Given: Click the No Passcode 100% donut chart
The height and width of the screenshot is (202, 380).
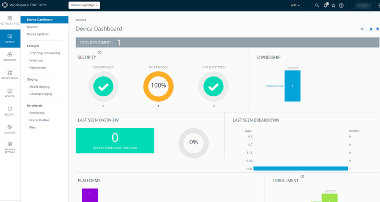Looking at the screenshot, I should pyautogui.click(x=159, y=86).
